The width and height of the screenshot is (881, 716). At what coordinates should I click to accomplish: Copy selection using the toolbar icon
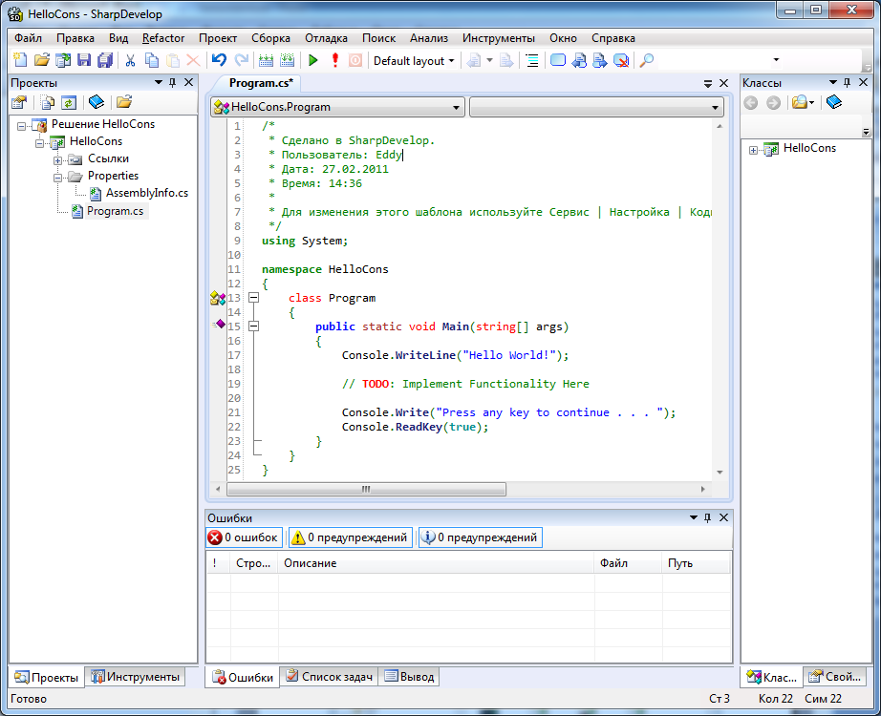pyautogui.click(x=152, y=60)
